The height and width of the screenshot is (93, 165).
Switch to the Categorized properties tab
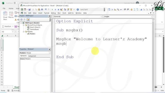(x=32, y=56)
